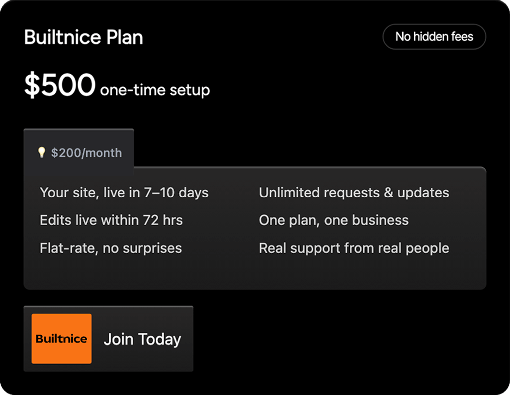The width and height of the screenshot is (510, 395).
Task: Click the lightbulb icon beside $200/month
Action: (x=42, y=152)
